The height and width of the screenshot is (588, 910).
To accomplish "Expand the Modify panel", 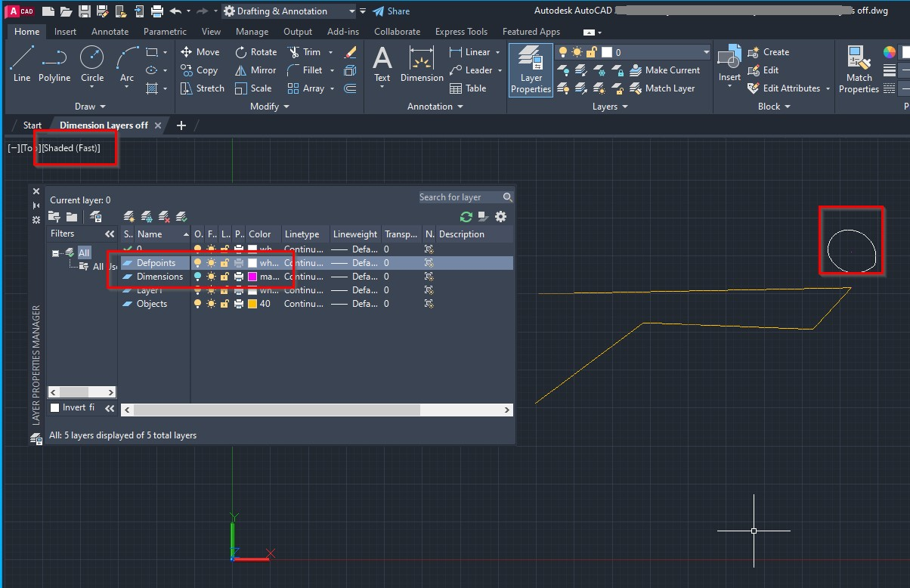I will click(270, 107).
